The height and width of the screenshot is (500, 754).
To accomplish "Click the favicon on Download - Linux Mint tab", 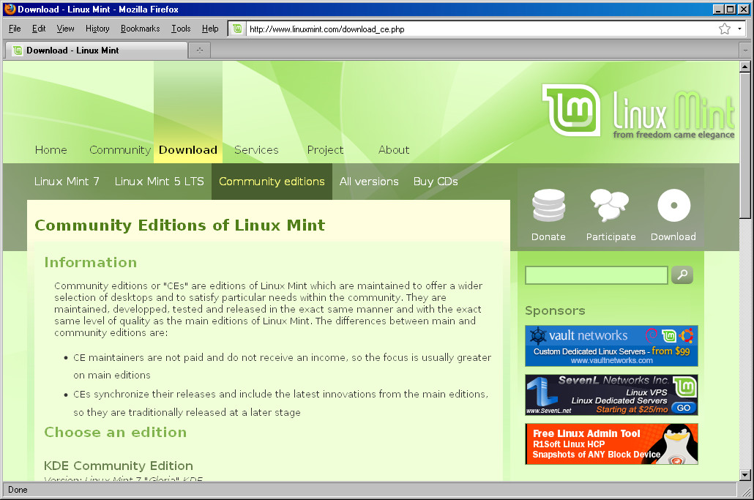I will pyautogui.click(x=18, y=51).
